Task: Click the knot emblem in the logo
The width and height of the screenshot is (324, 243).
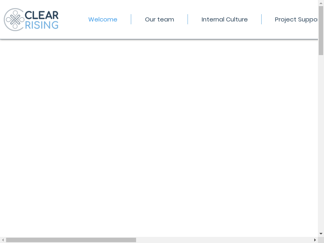Action: 15,19
